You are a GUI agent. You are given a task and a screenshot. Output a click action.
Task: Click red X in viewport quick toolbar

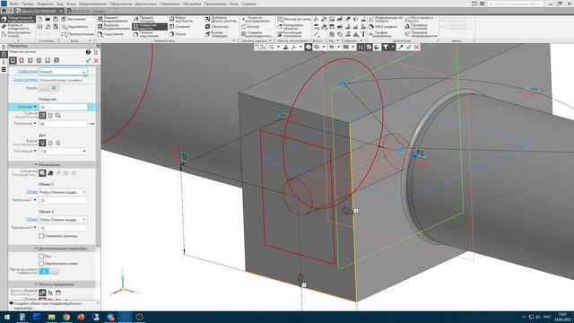click(x=416, y=47)
